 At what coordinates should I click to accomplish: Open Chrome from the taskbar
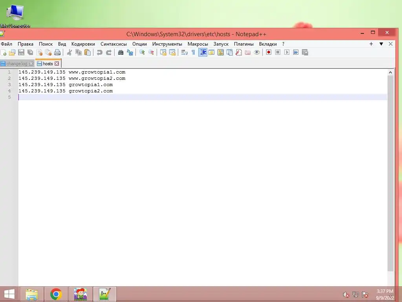pyautogui.click(x=56, y=294)
